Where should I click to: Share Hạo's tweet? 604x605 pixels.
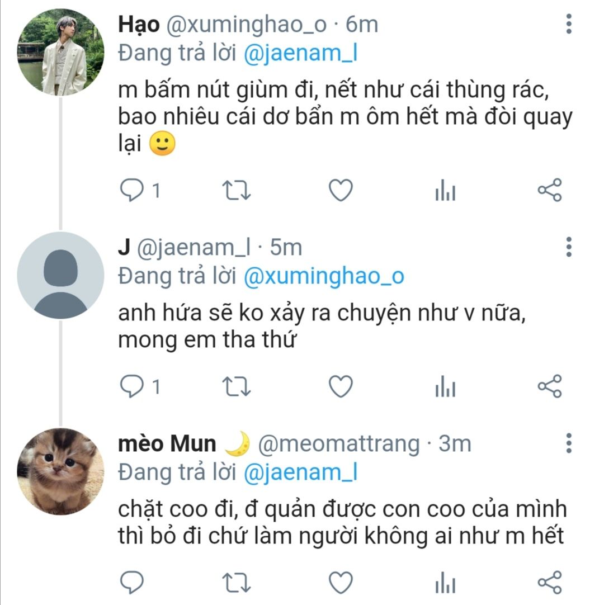click(549, 191)
